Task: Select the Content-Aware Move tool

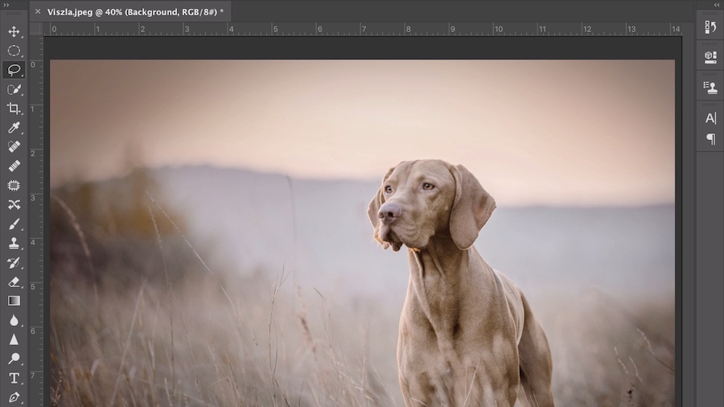Action: (x=14, y=204)
